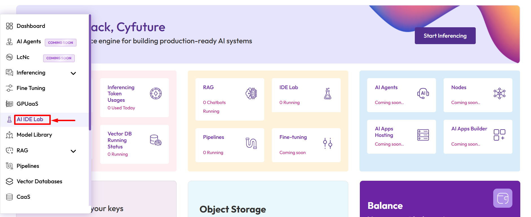Image resolution: width=531 pixels, height=217 pixels.
Task: Click the AI IDE Lab flask icon
Action: pyautogui.click(x=9, y=119)
